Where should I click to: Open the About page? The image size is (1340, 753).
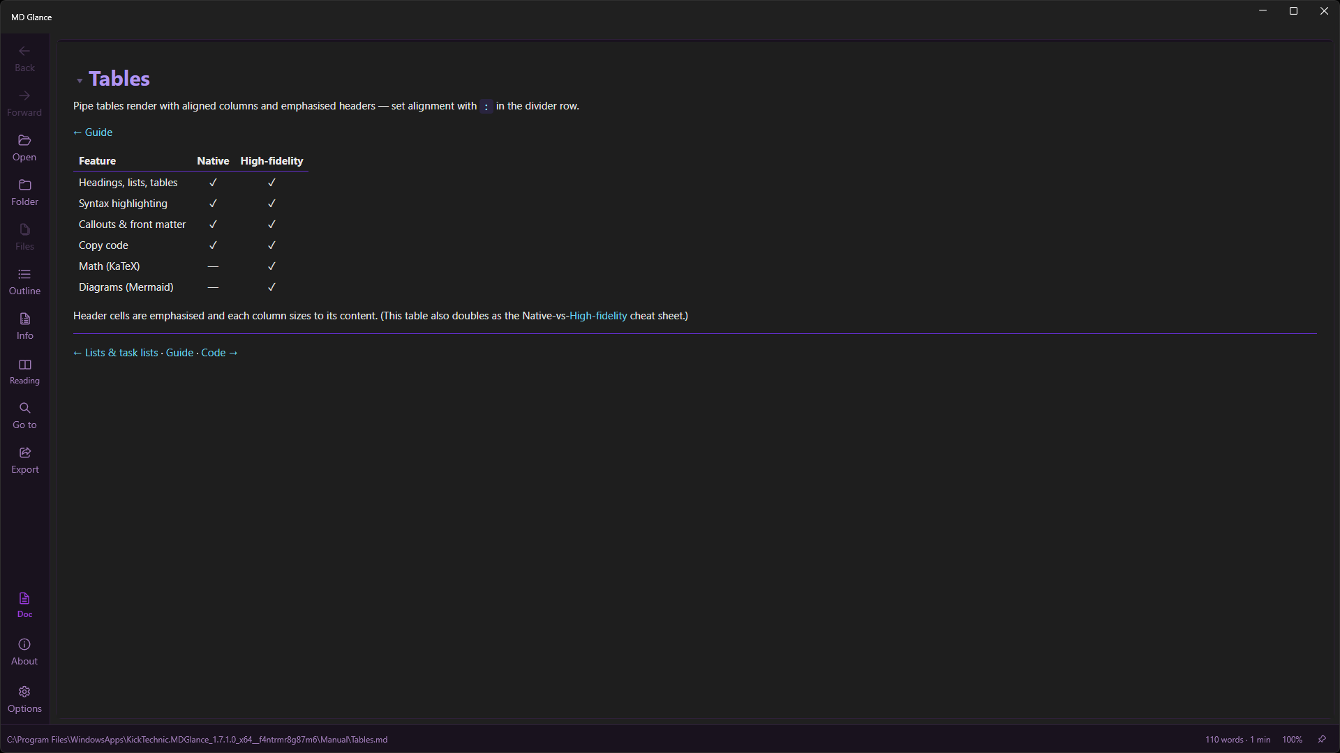(24, 652)
